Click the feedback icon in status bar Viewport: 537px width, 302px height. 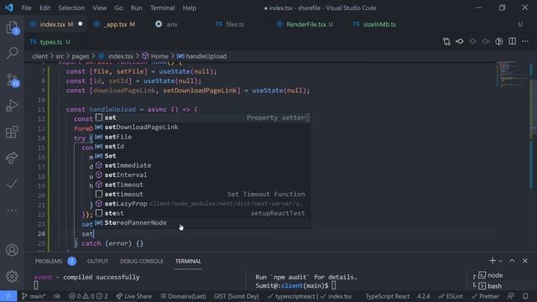coord(511,296)
